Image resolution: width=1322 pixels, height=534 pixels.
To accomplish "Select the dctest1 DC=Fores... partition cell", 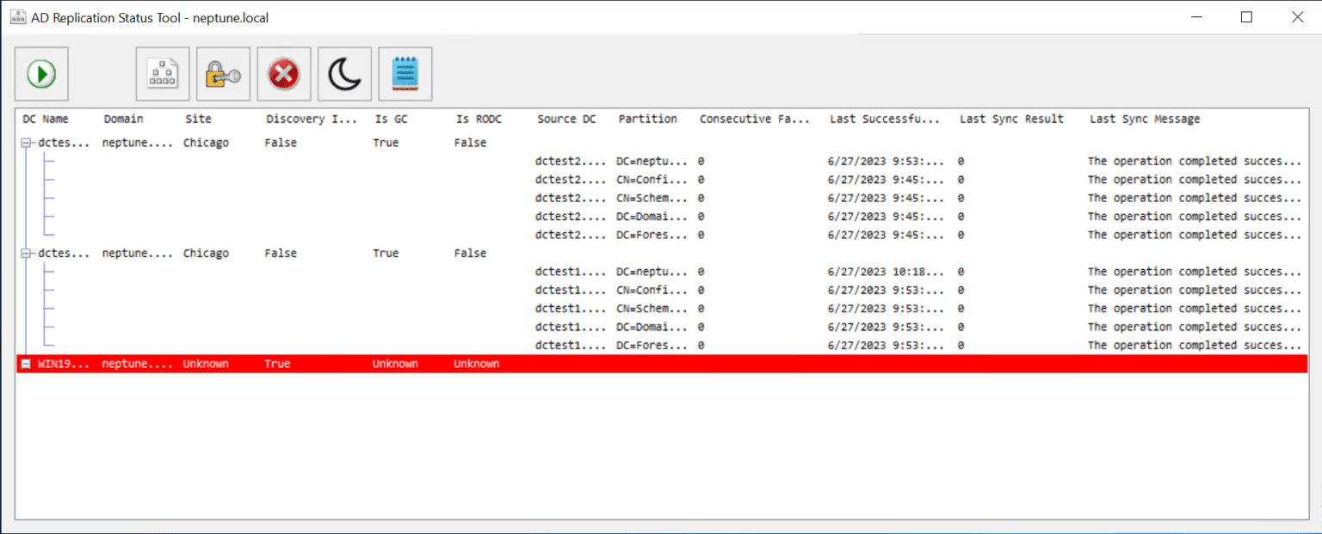I will click(652, 346).
